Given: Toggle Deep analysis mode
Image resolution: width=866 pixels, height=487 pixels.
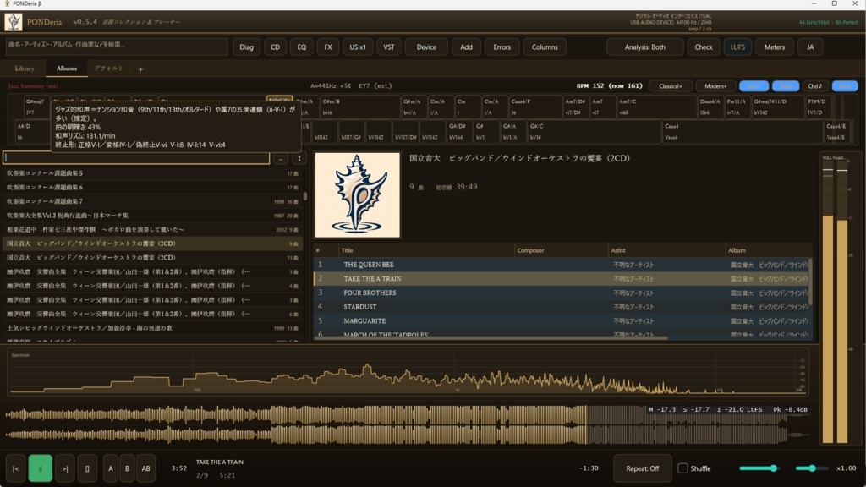Looking at the screenshot, I should pyautogui.click(x=786, y=86).
